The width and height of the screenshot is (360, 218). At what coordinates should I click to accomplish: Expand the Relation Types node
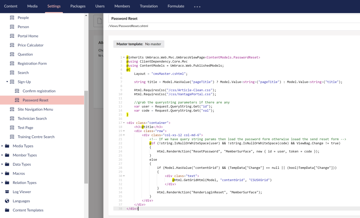(2, 183)
